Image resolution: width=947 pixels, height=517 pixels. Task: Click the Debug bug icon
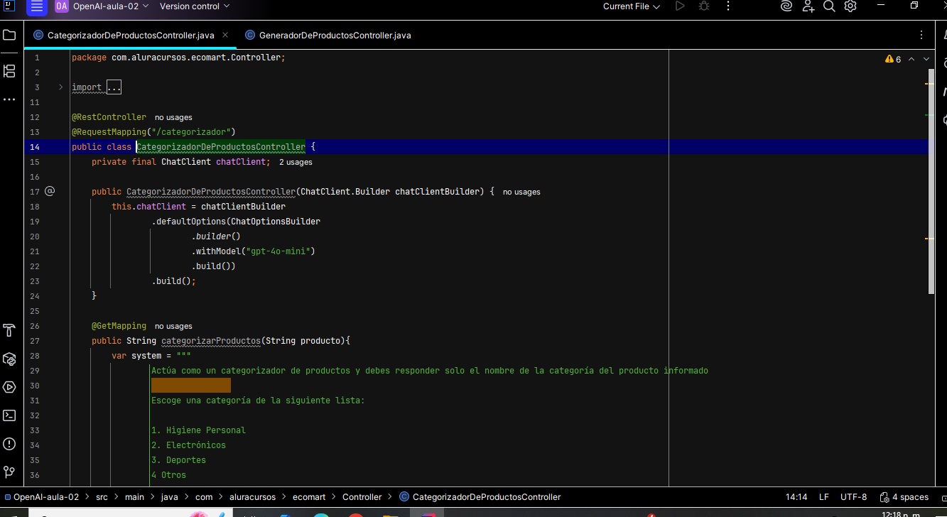coord(704,6)
